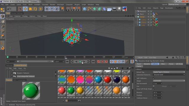Screen dimensions: 189x106
Task: Toggle the Plane object's enable checkmark
Action: (x=151, y=14)
